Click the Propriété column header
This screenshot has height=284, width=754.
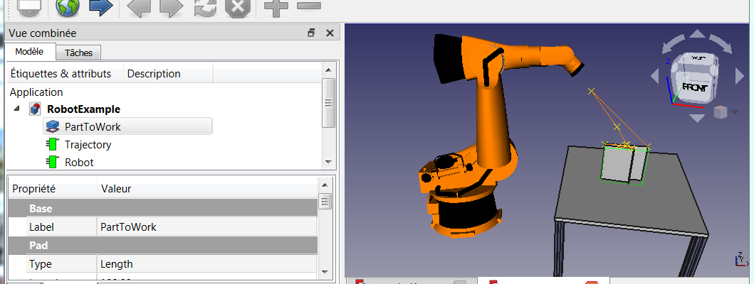tap(53, 189)
